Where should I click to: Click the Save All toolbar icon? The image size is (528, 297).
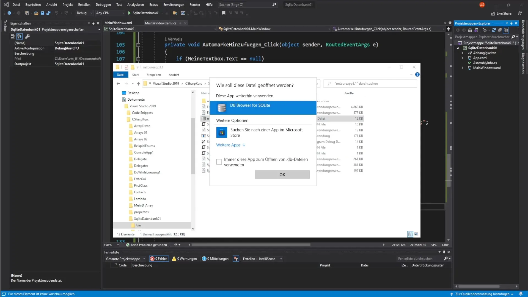click(48, 13)
